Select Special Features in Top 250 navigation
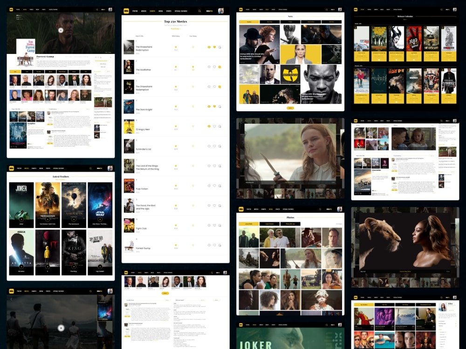Image resolution: width=466 pixels, height=349 pixels. click(x=181, y=11)
